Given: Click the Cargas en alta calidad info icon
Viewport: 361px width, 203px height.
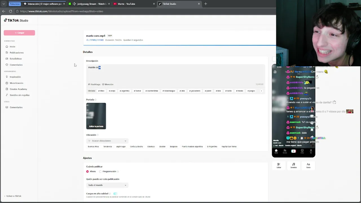Looking at the screenshot, I should 110,194.
